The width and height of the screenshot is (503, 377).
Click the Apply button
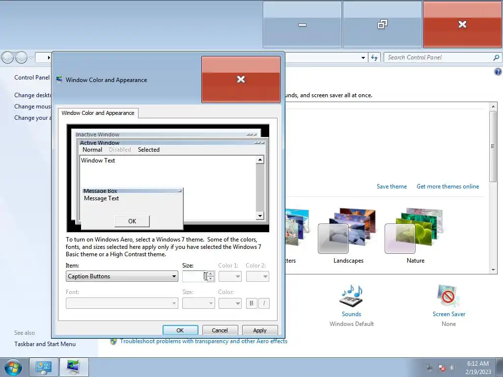pos(260,330)
